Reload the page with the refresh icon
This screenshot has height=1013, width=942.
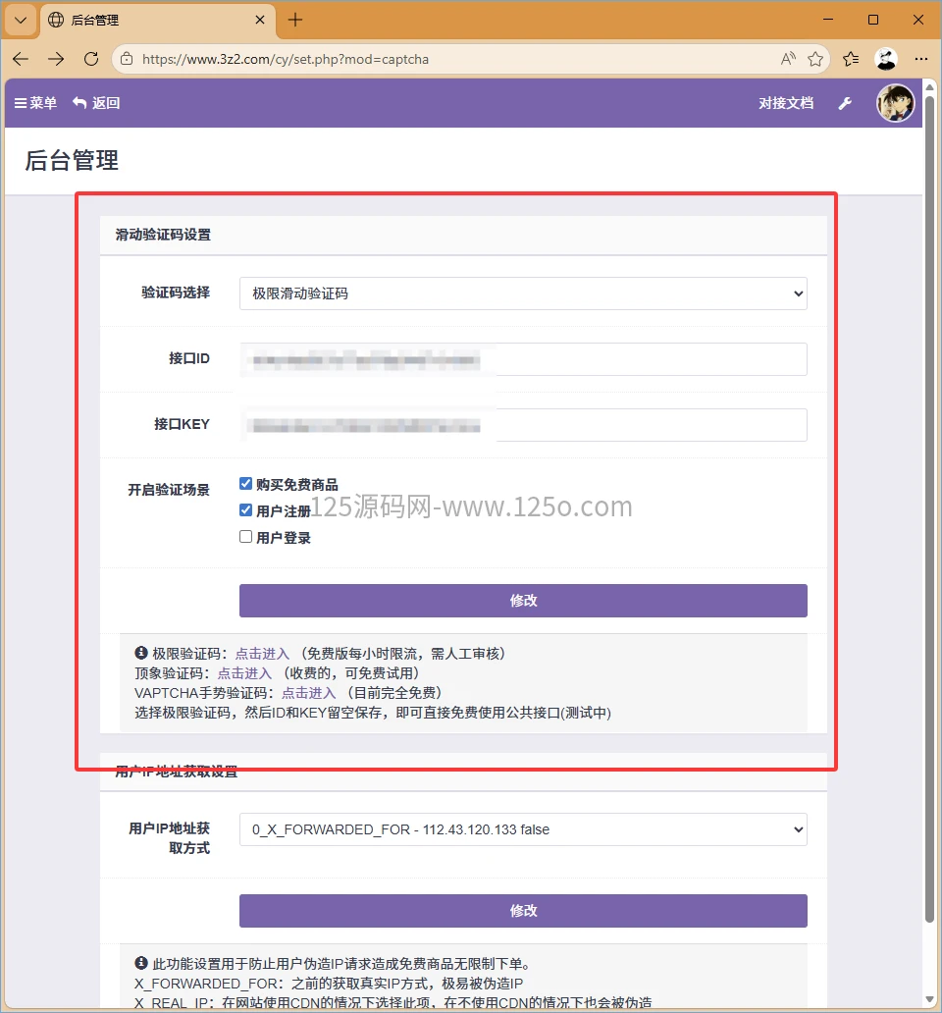[91, 59]
